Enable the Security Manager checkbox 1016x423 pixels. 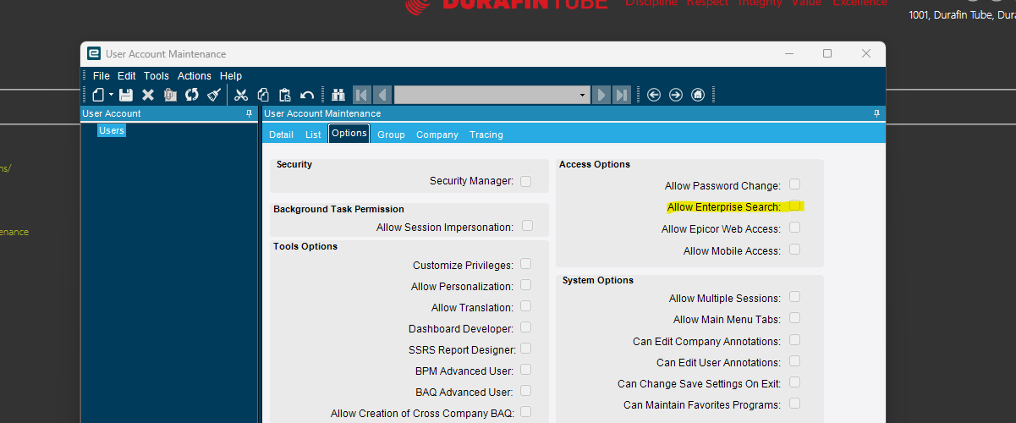[x=526, y=181]
